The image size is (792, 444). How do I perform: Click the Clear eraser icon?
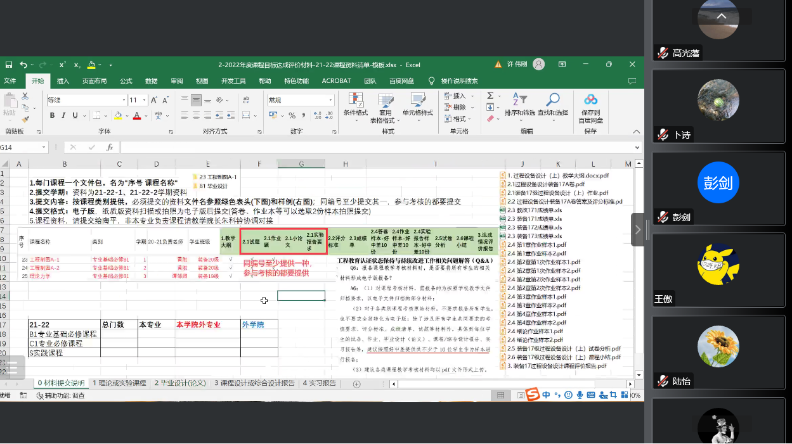coord(490,118)
